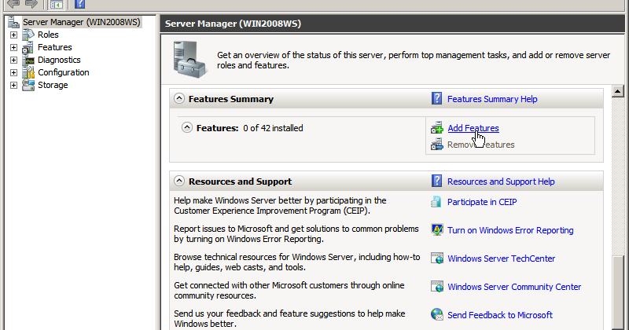Select Server Manager (WIN2008WS) in tree

82,22
